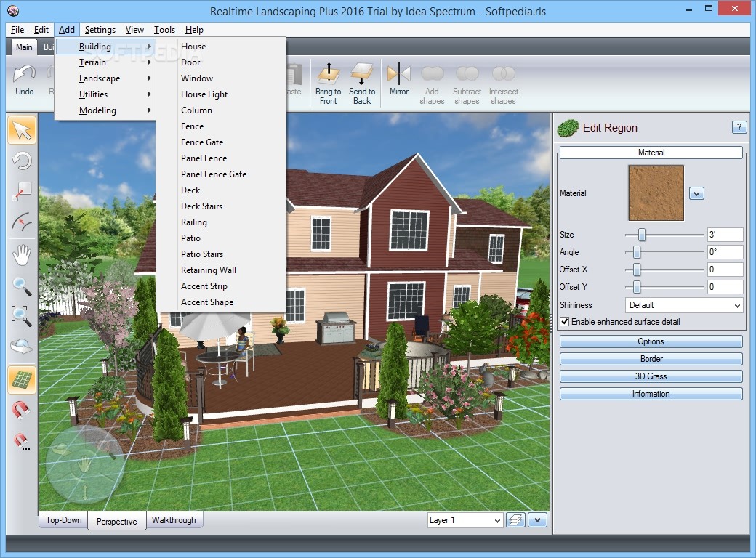
Task: Toggle the red magnet snap icon
Action: 21,410
